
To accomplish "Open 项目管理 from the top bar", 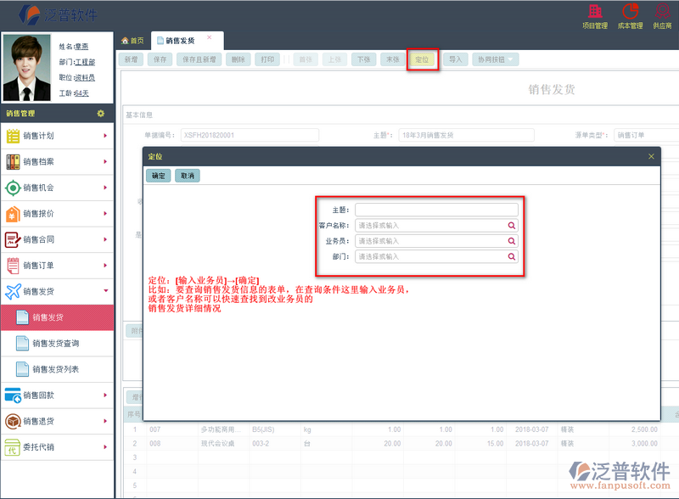I will coord(595,16).
